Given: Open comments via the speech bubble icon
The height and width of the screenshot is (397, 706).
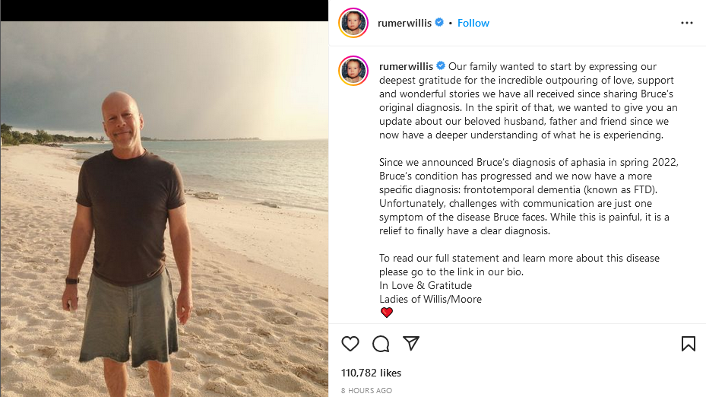Looking at the screenshot, I should 381,344.
